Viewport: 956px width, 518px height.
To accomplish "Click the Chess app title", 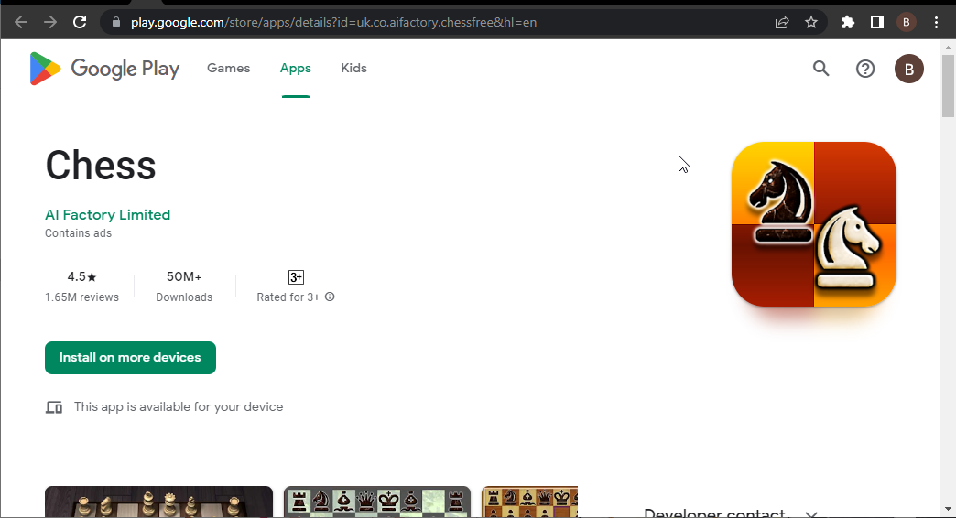I will pyautogui.click(x=101, y=166).
